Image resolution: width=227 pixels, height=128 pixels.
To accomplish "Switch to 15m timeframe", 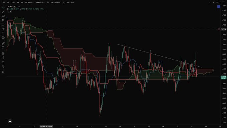I will 13,2.
